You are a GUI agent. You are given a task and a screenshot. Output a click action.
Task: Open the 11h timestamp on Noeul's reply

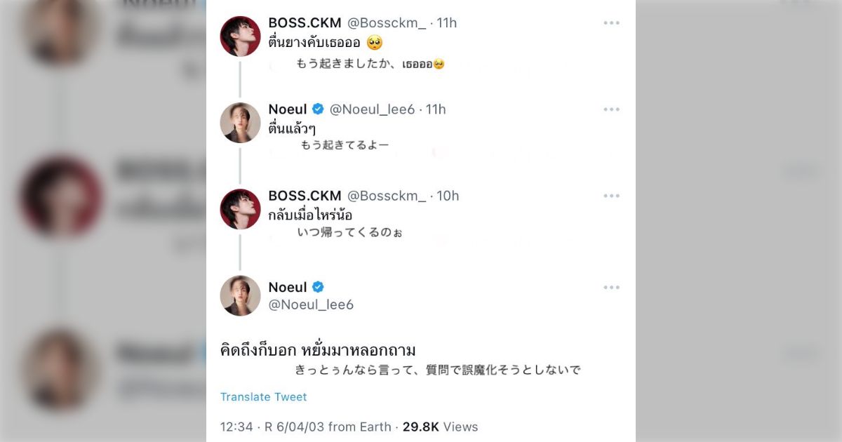click(x=436, y=109)
